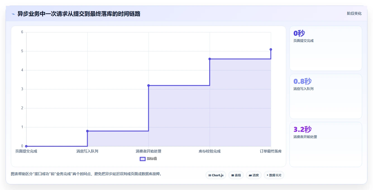Click the footer description 图表帮助区分 text
This screenshot has height=190, width=373.
pos(86,174)
